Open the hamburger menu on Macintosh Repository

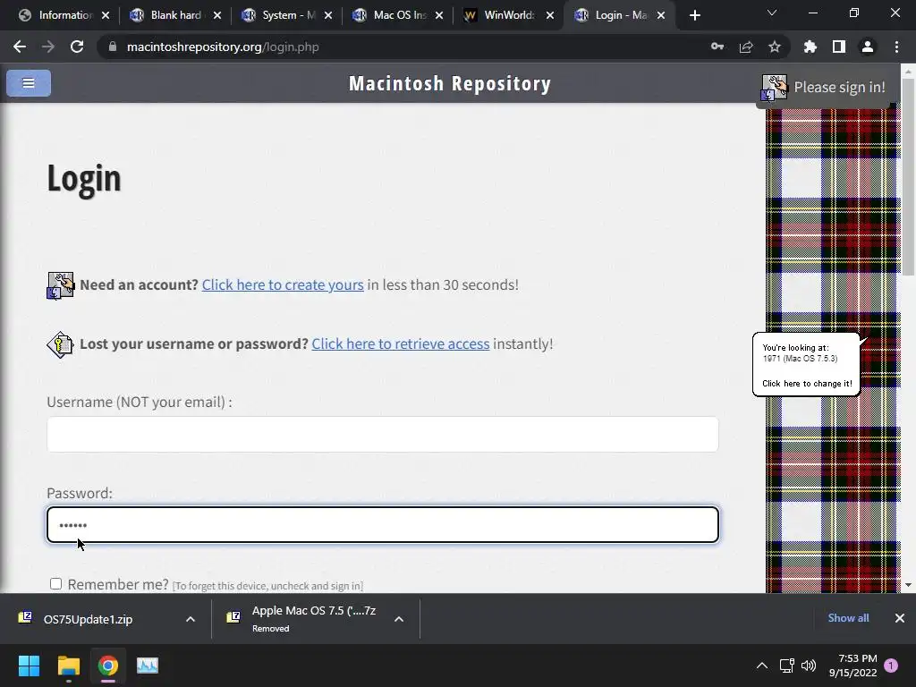click(x=29, y=83)
